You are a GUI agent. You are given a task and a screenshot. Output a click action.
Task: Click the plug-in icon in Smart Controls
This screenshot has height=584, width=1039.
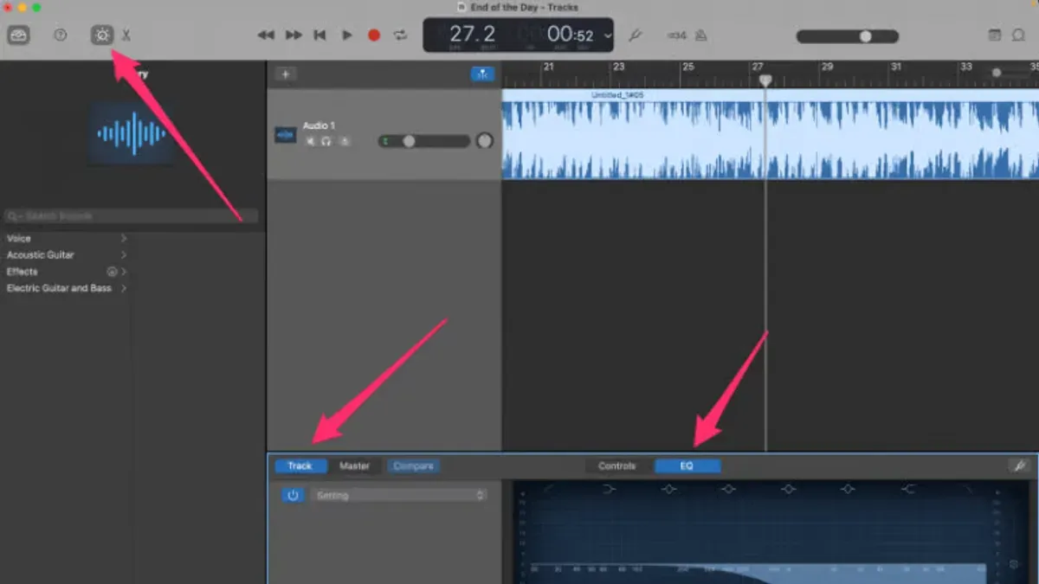[1020, 466]
